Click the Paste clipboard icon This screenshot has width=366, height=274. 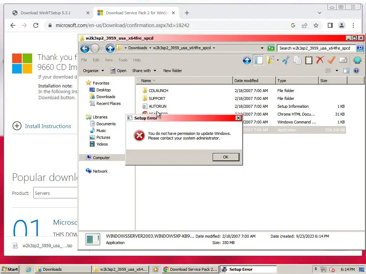click(x=308, y=60)
